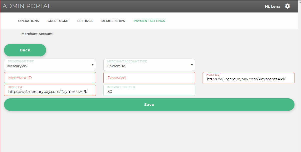Click the "Hi, Lena" greeting
This screenshot has height=152, width=301.
pyautogui.click(x=272, y=6)
